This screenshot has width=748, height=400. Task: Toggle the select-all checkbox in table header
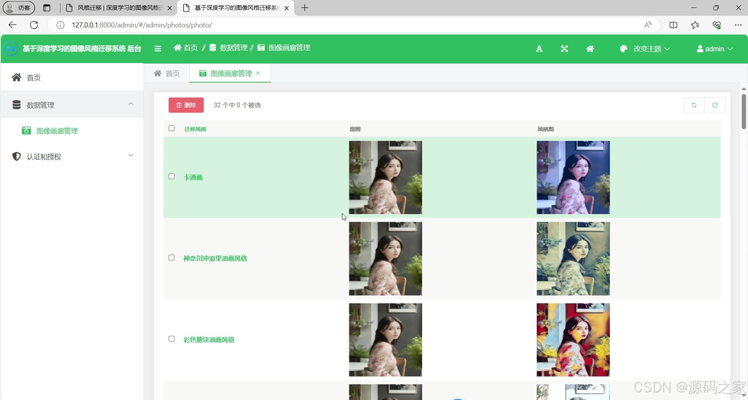pos(171,128)
